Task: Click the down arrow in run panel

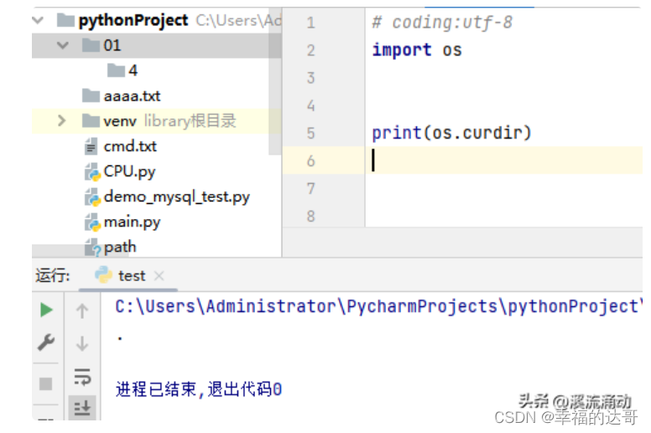Action: tap(82, 344)
